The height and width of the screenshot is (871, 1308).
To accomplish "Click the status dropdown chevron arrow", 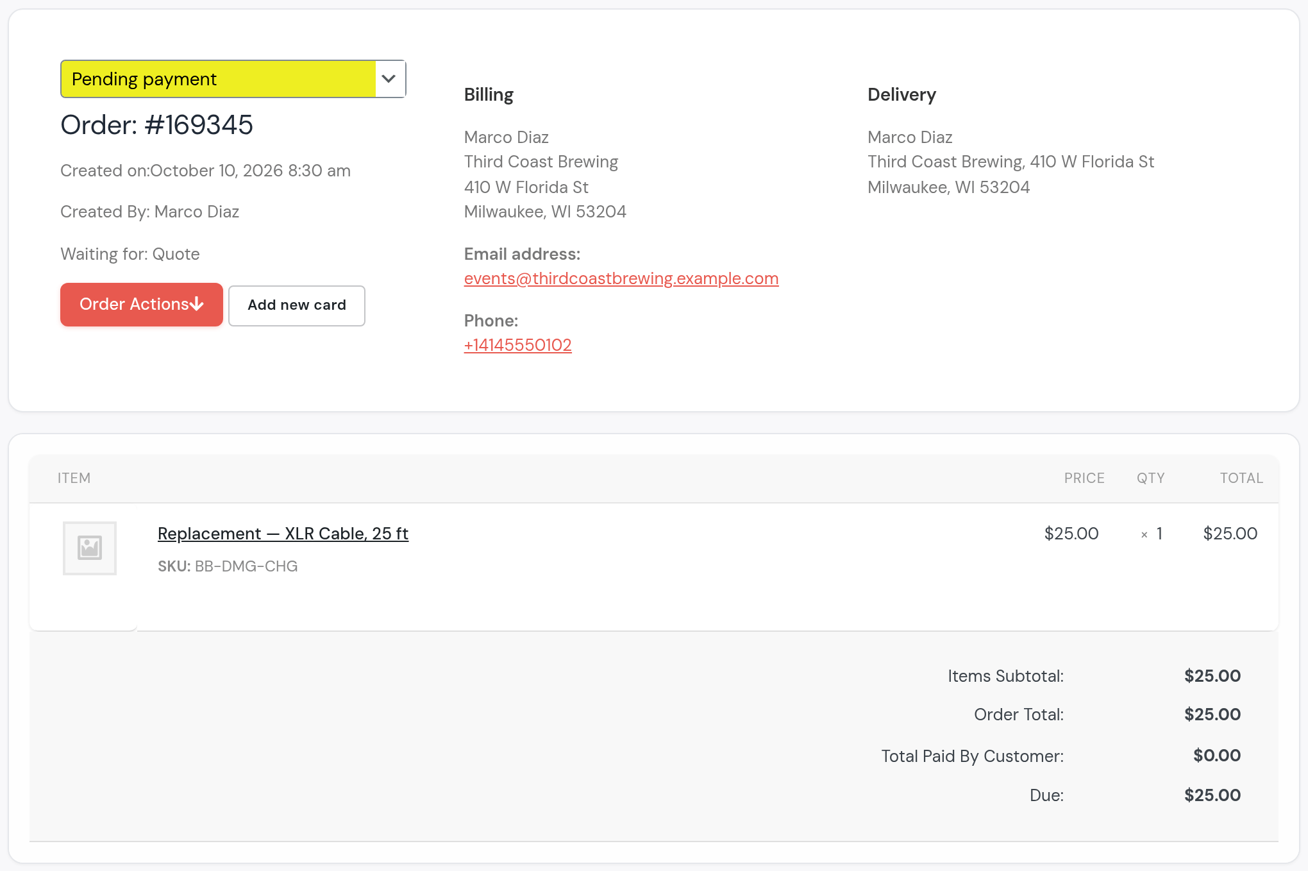I will pos(389,79).
